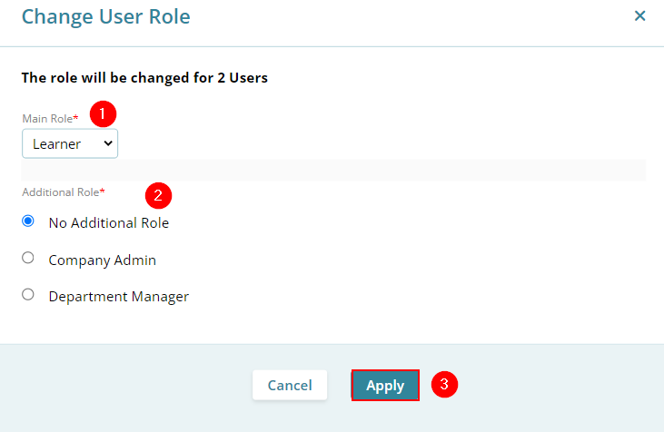The height and width of the screenshot is (432, 664).
Task: Apply the role change
Action: (x=385, y=385)
